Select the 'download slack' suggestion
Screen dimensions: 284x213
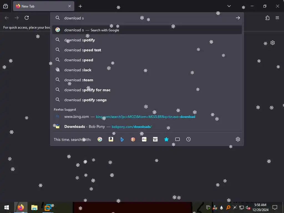point(147,70)
